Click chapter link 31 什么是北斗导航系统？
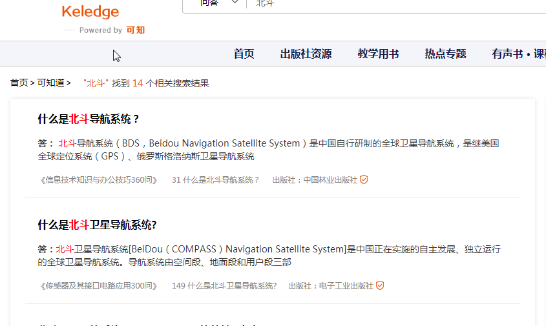The height and width of the screenshot is (326, 546). click(x=215, y=180)
